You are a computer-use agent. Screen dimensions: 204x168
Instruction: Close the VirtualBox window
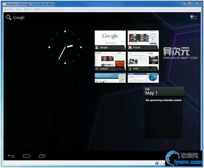197,4
